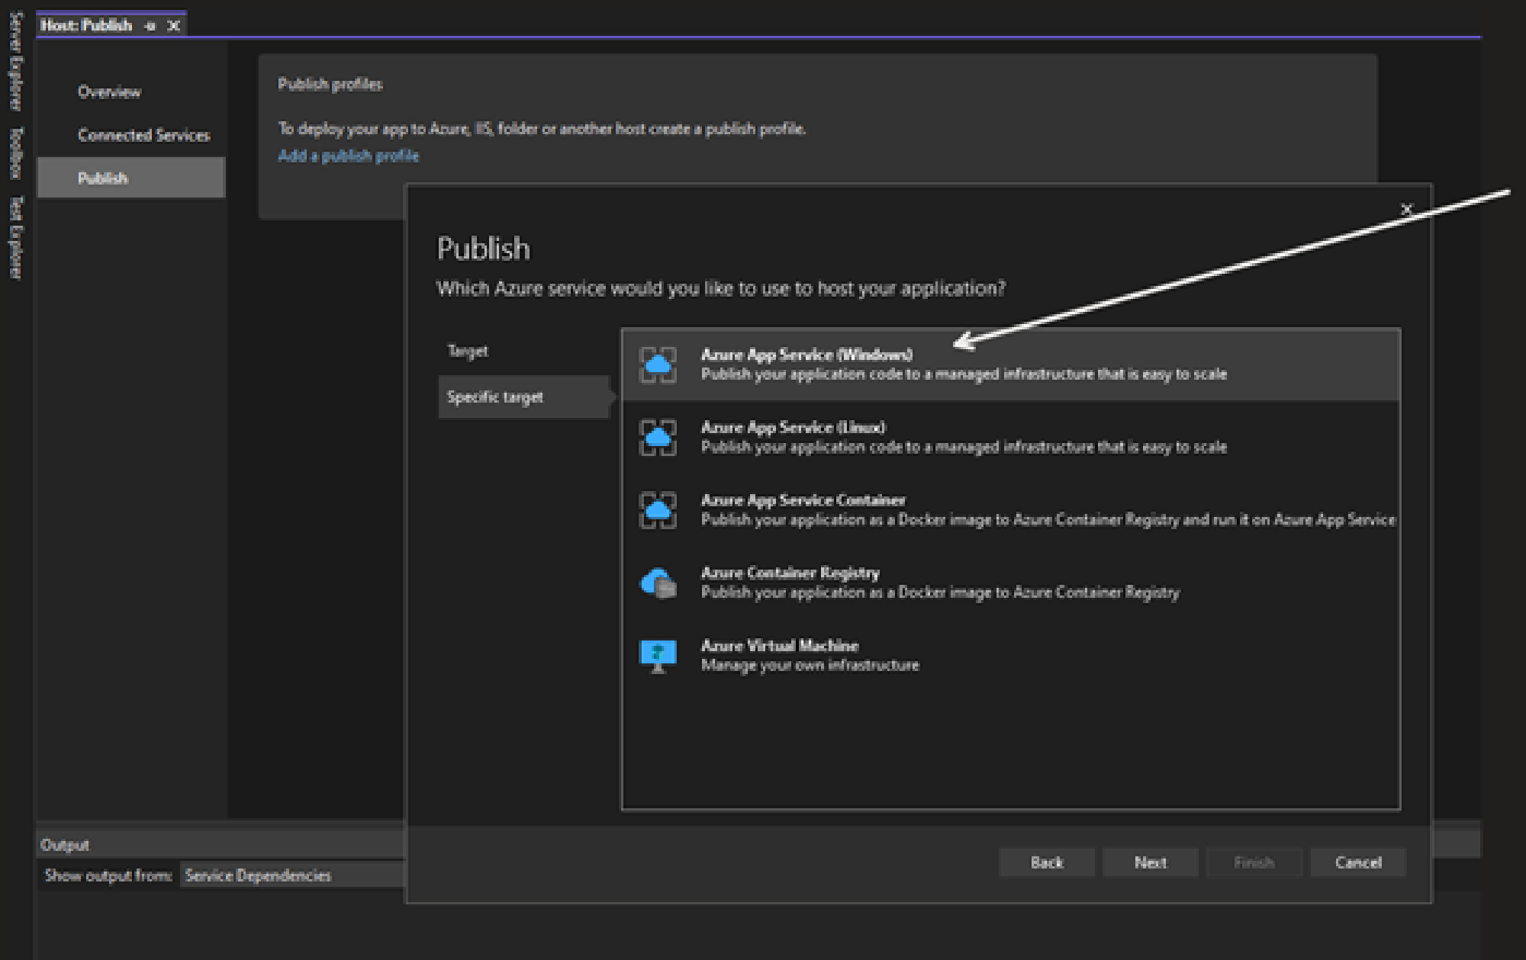Click the Add a publish profile link
The image size is (1526, 960).
[x=348, y=156]
